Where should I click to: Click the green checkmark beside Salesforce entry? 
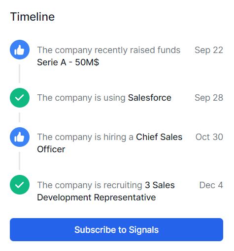click(20, 98)
